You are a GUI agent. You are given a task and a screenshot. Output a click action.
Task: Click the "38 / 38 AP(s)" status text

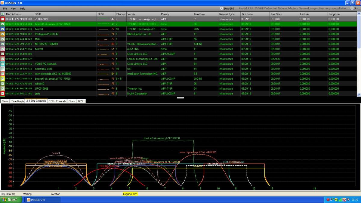pyautogui.click(x=8, y=194)
